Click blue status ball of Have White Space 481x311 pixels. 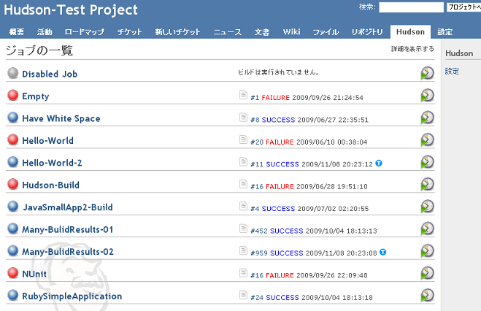[x=13, y=118]
